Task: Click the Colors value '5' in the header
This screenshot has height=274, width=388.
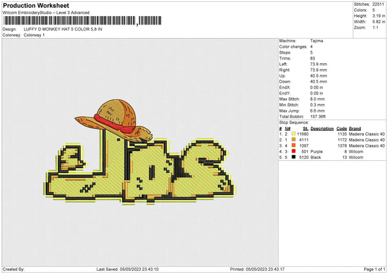Action: coord(374,10)
